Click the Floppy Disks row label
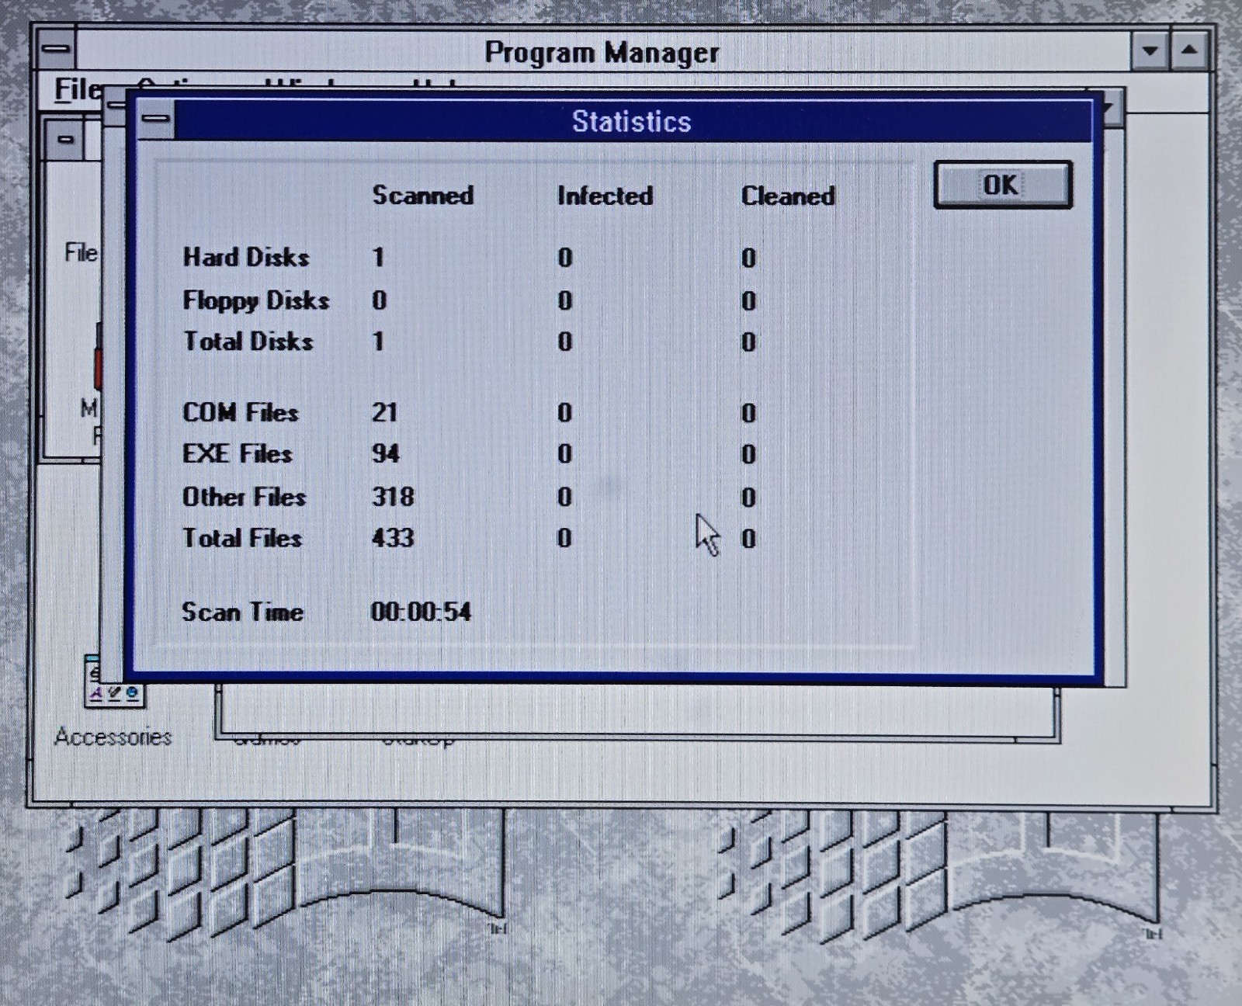 256,300
